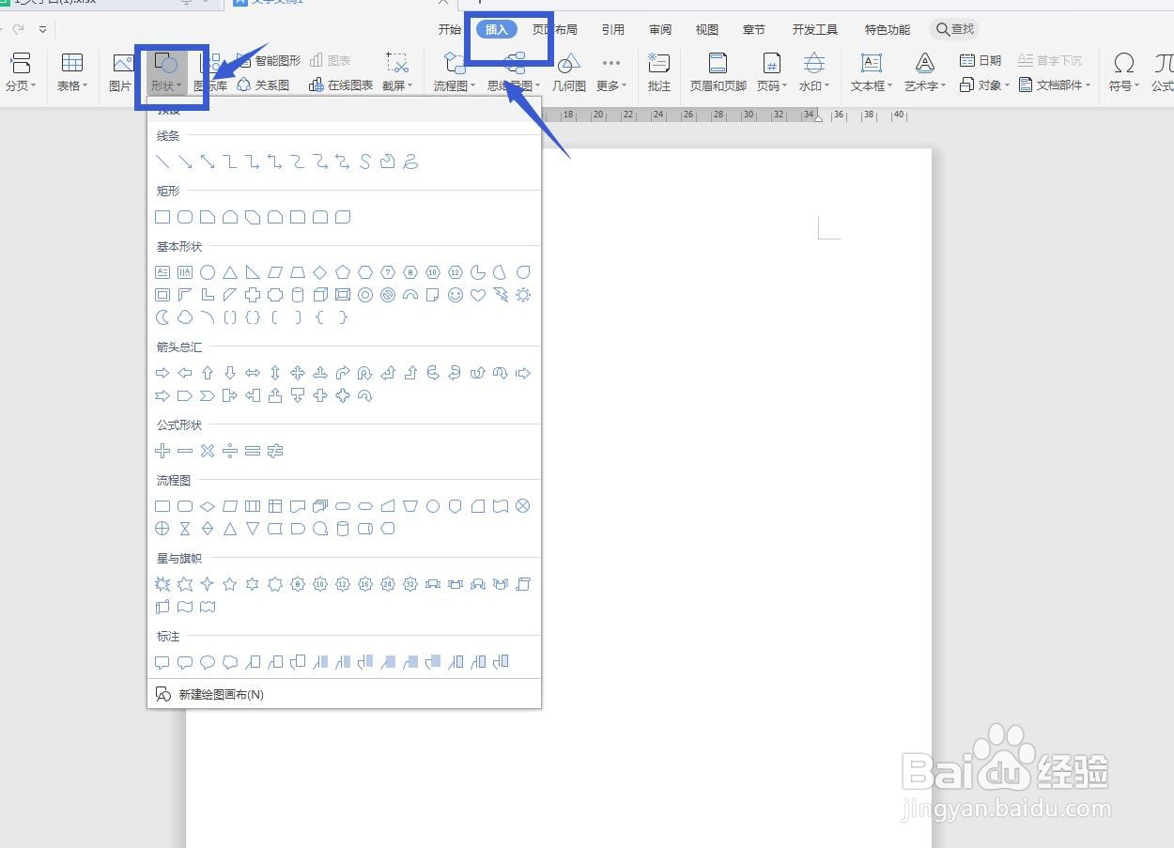
Task: Insert the smiley face shape
Action: click(456, 295)
